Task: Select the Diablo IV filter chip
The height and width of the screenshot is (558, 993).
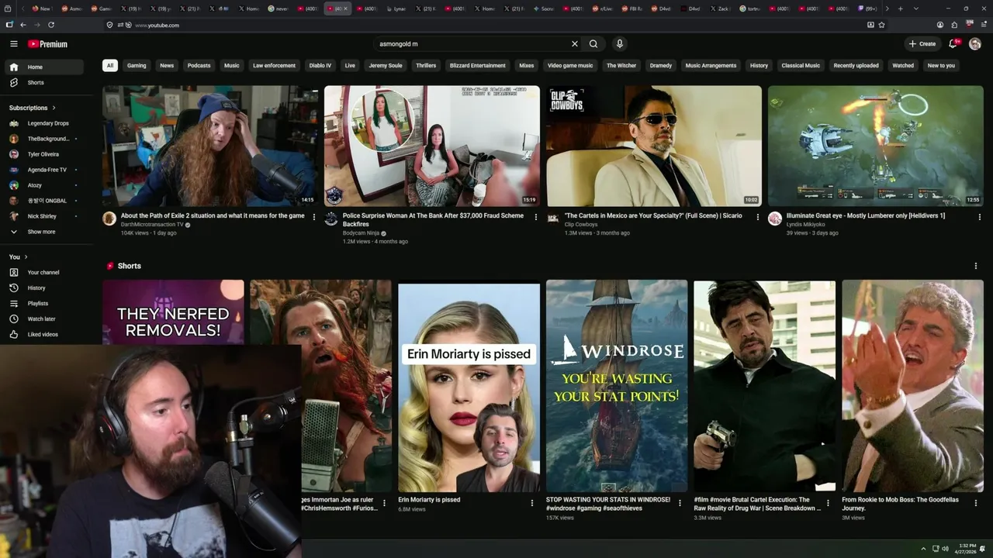Action: [x=320, y=66]
